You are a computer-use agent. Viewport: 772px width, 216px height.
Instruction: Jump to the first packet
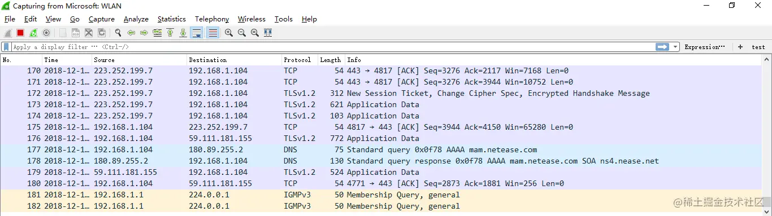[170, 33]
